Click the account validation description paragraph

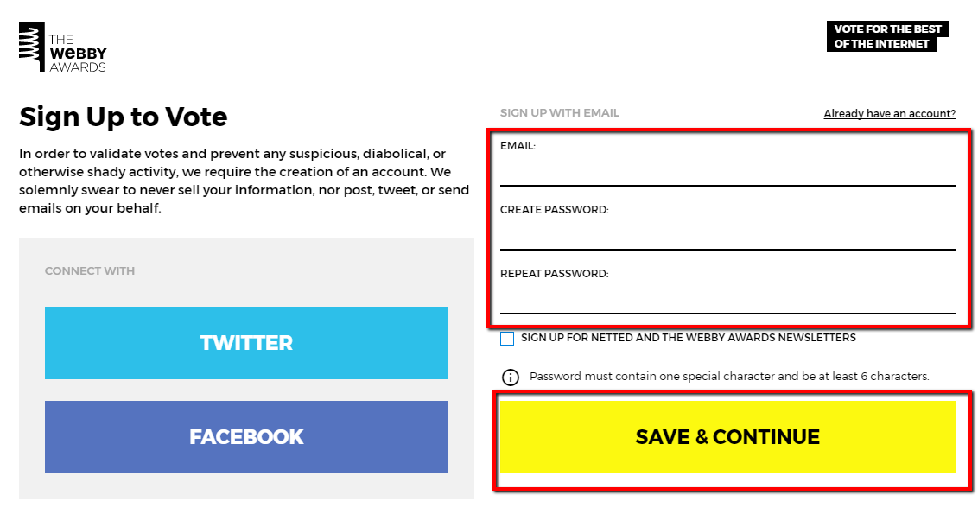pos(244,181)
